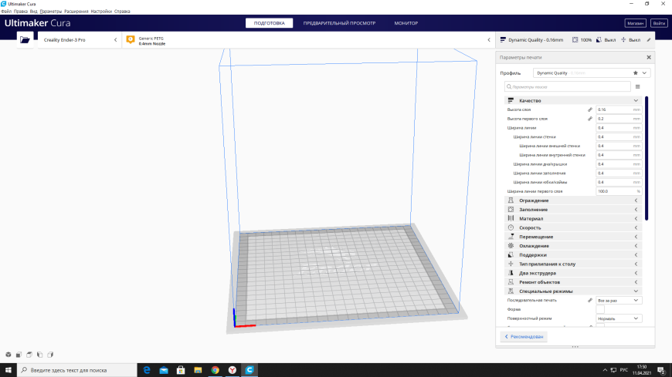
Task: Toggle link icon next to Высота слоя
Action: pos(589,109)
